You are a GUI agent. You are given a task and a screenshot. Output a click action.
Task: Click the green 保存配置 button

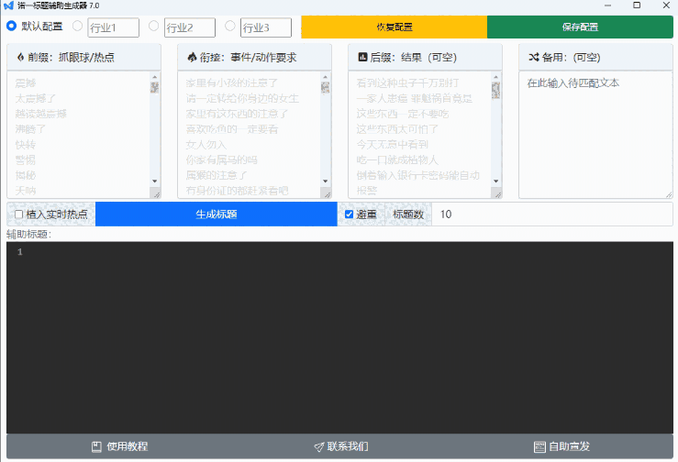click(x=579, y=27)
